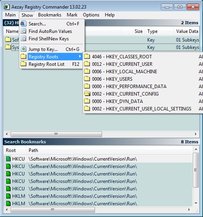Click the folder icon beside HKEY_PERFORMANCE_DATA
Viewport: 203px width, 217px height.
87,86
